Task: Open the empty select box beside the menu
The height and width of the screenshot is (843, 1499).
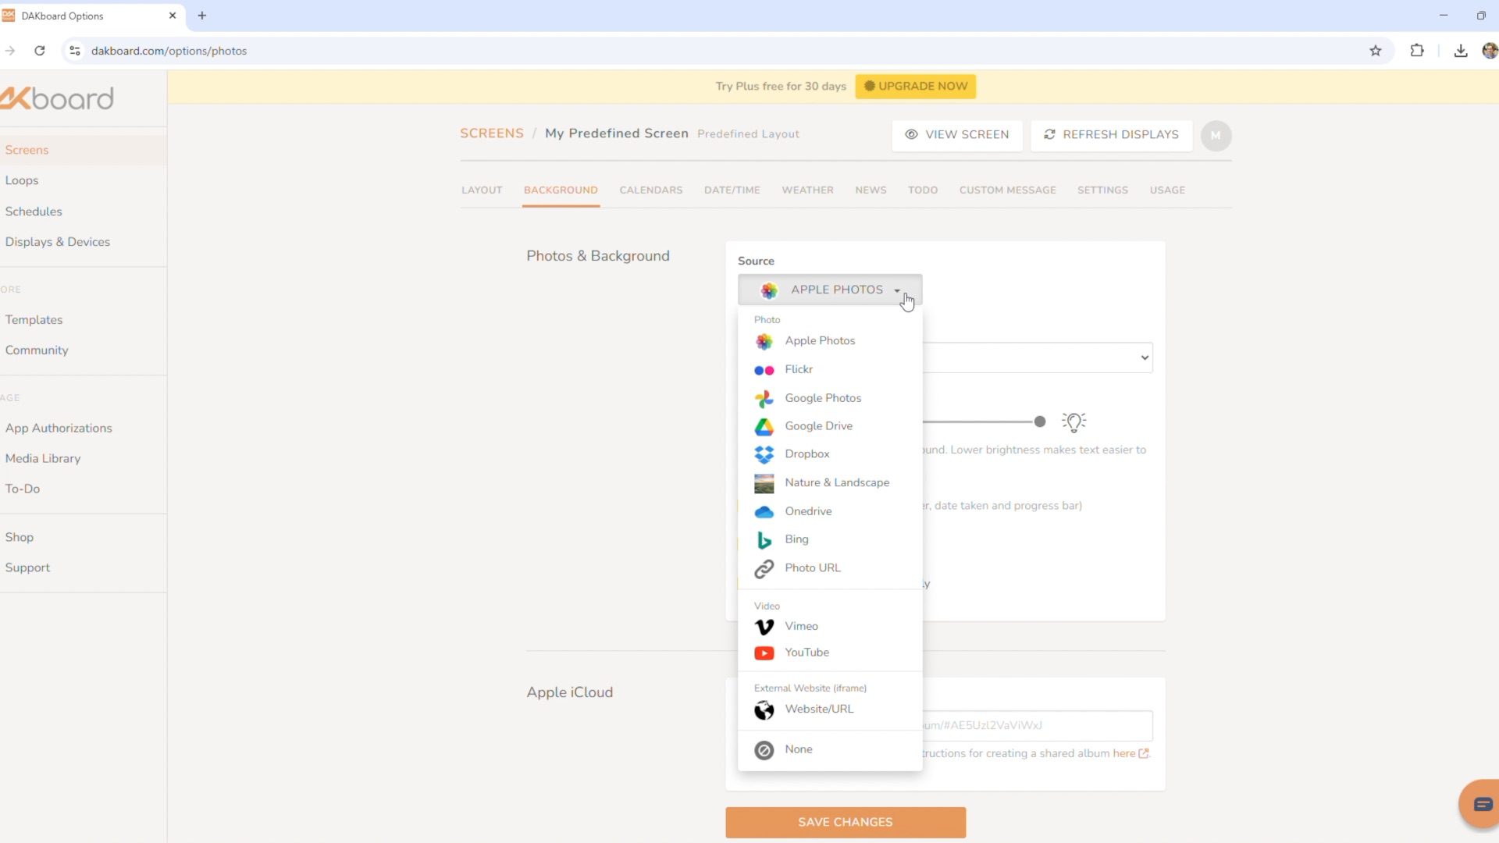Action: 1037,357
